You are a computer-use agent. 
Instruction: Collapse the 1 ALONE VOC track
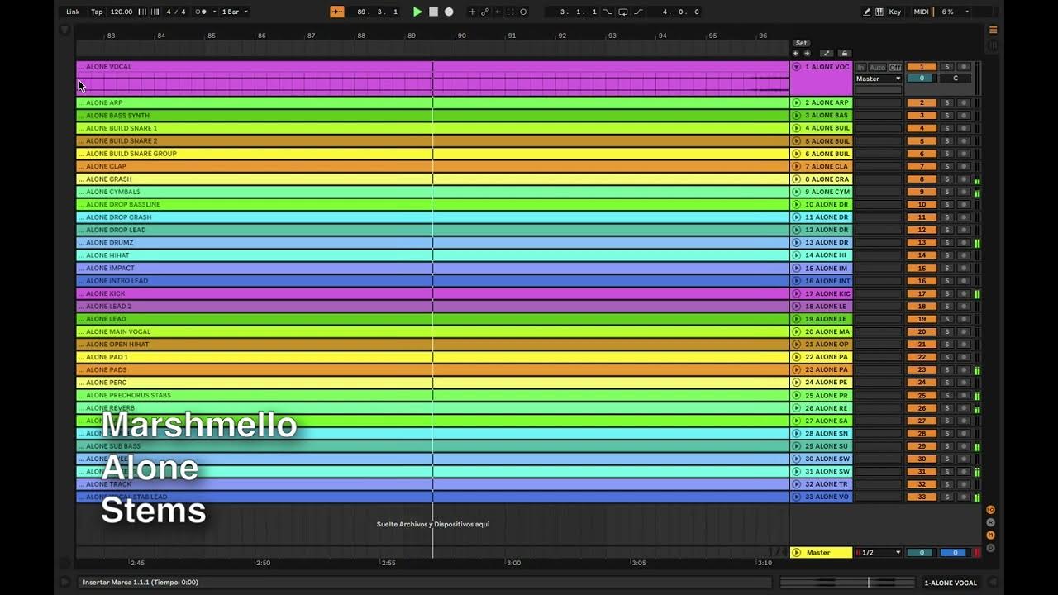797,67
